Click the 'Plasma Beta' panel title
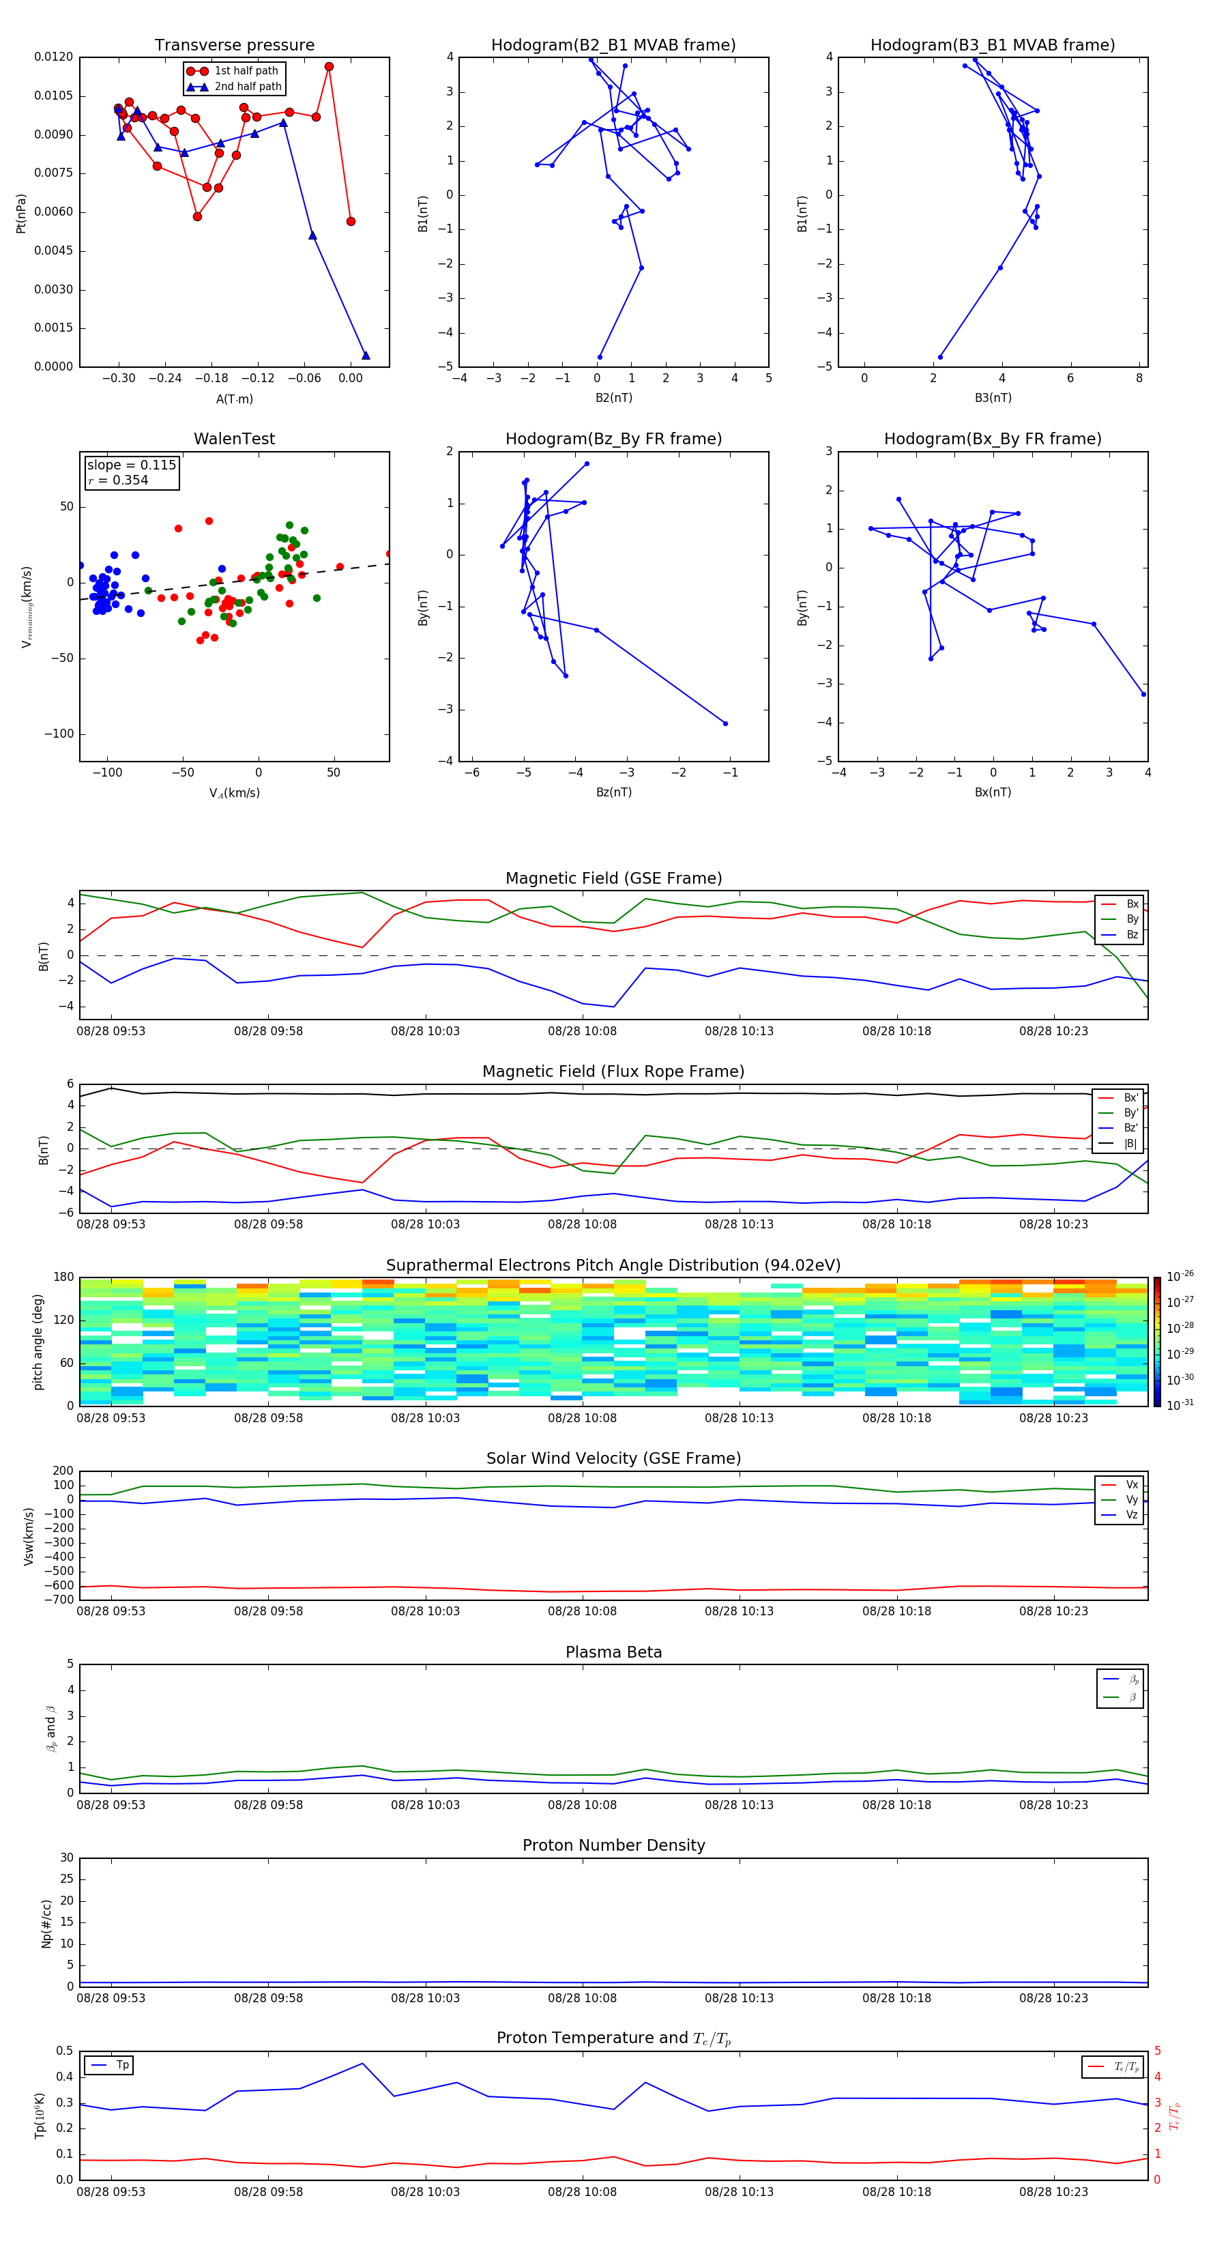This screenshot has width=1228, height=2252. point(613,1653)
